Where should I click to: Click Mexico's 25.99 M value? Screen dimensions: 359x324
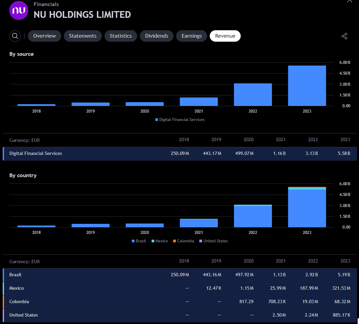point(278,288)
